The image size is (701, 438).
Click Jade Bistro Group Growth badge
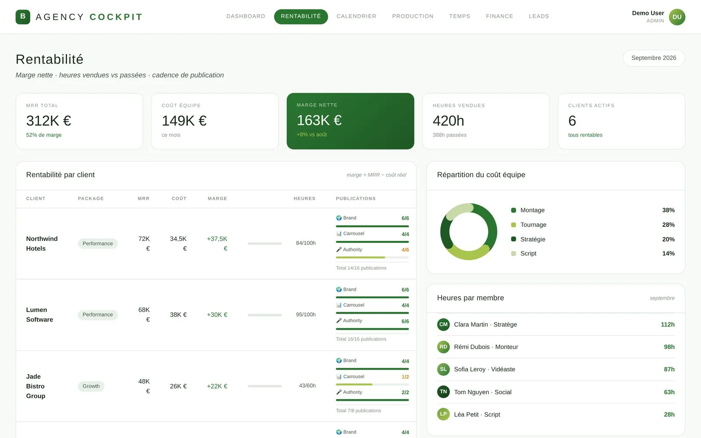tap(91, 386)
